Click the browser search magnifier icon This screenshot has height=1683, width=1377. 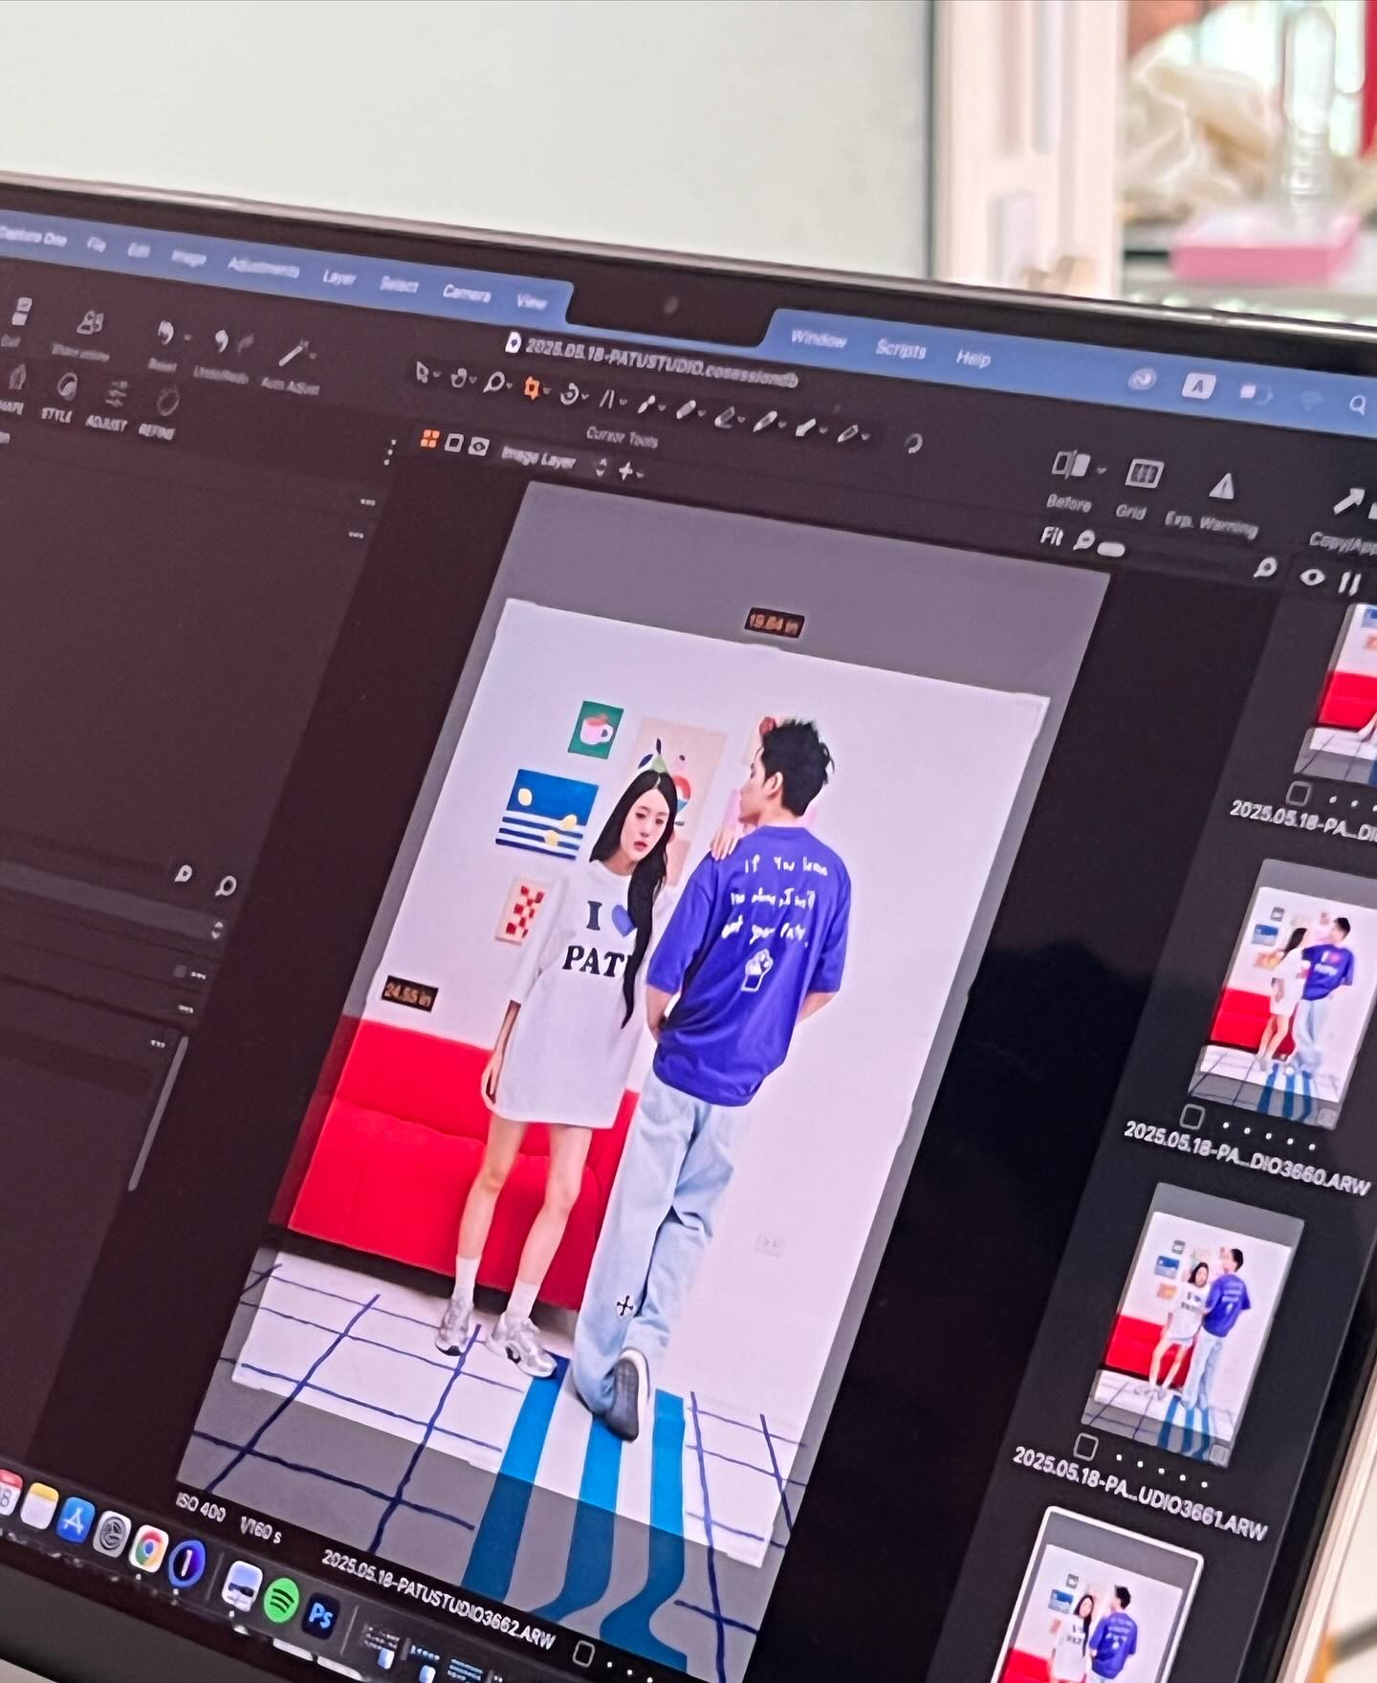pos(1265,568)
